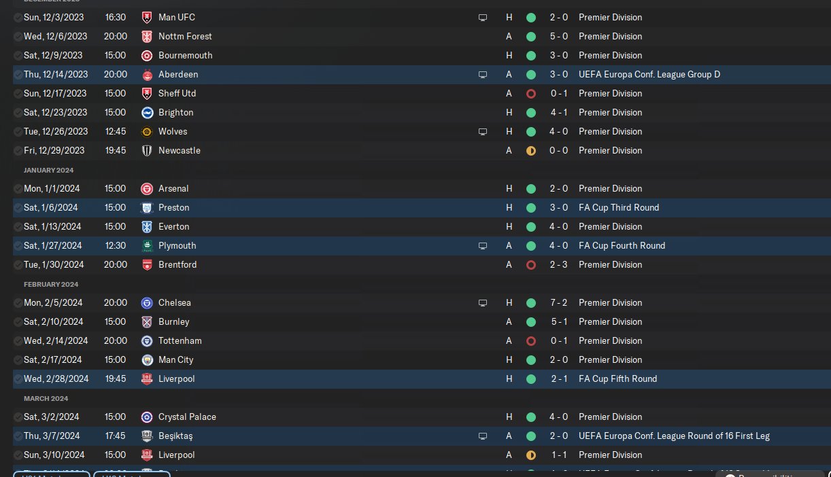Click the red loss indicator for Sheff Utd
The width and height of the screenshot is (831, 477).
tap(531, 93)
